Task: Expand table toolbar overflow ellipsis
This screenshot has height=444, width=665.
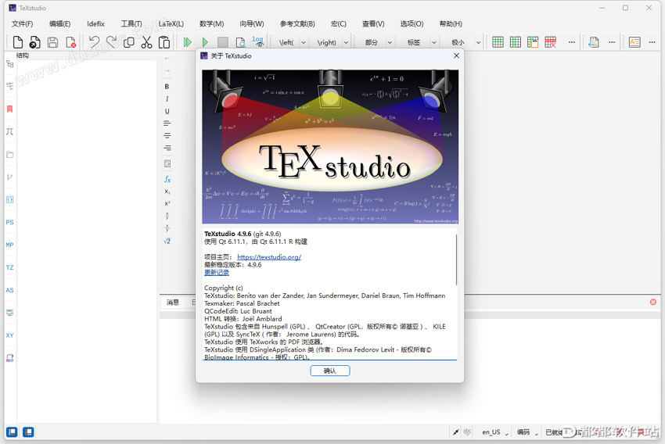Action: 572,42
